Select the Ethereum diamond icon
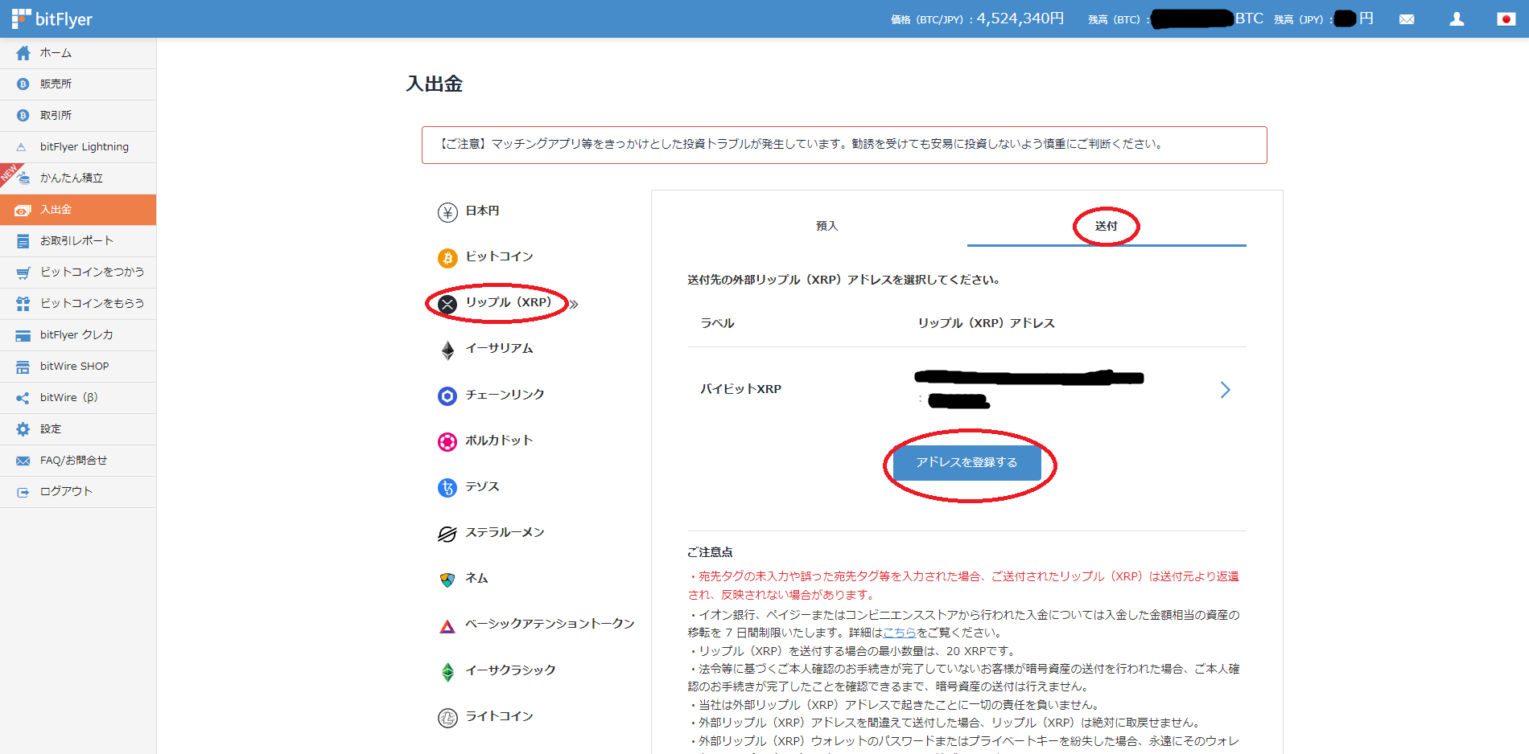The height and width of the screenshot is (754, 1529). 447,350
